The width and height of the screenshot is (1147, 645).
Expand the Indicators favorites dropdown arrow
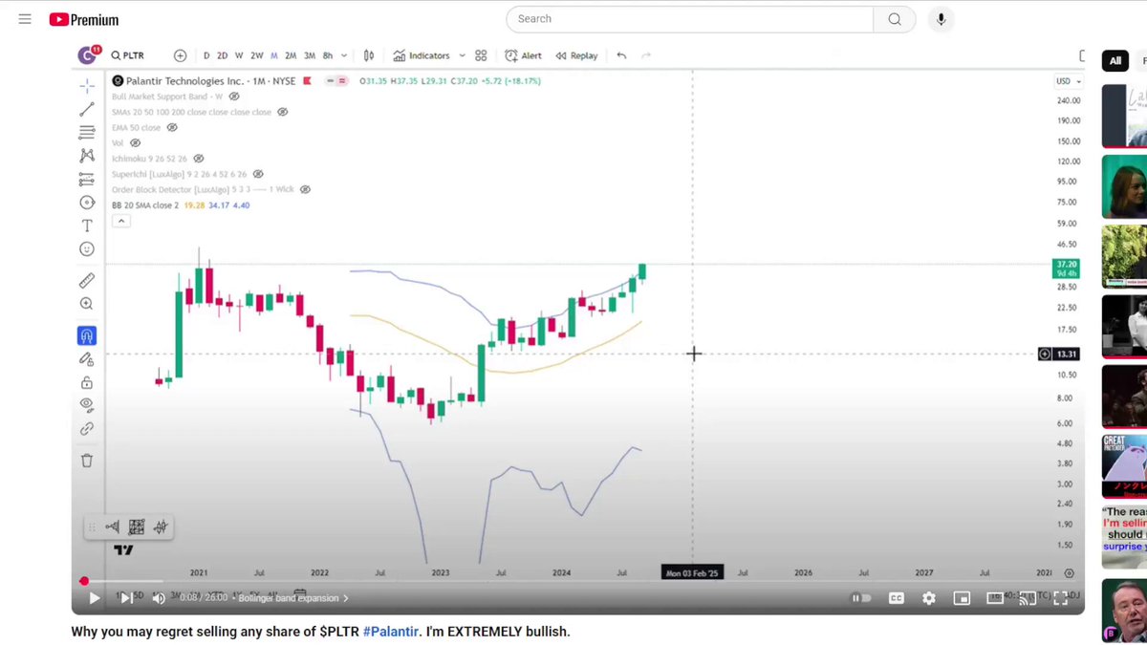point(462,55)
